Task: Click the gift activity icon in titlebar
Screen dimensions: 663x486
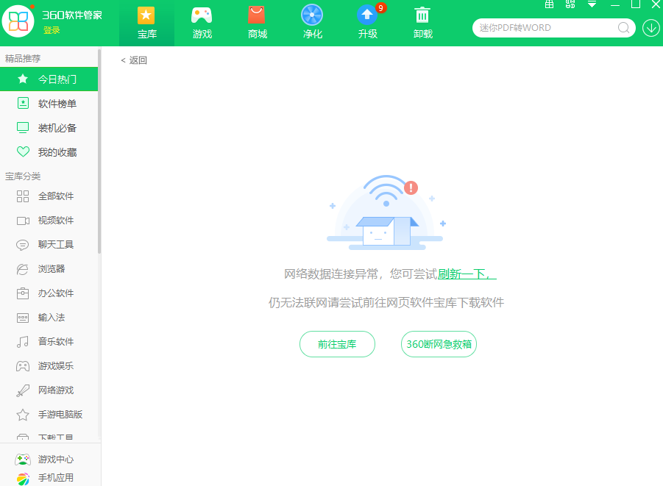Action: tap(548, 4)
